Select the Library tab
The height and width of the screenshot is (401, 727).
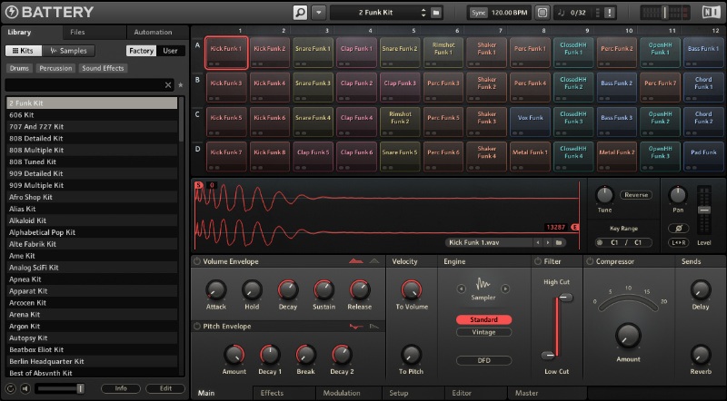click(x=19, y=32)
